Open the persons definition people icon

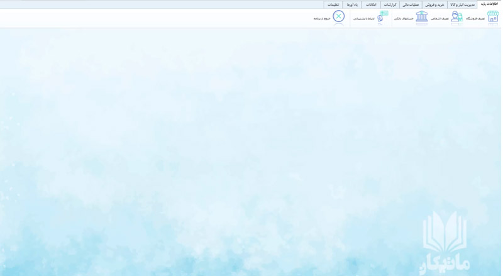(x=457, y=16)
